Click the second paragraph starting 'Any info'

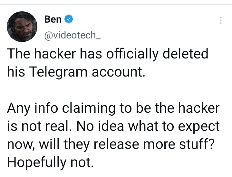[113, 135]
